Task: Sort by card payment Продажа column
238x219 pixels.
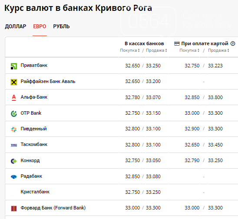Action: click(x=218, y=50)
